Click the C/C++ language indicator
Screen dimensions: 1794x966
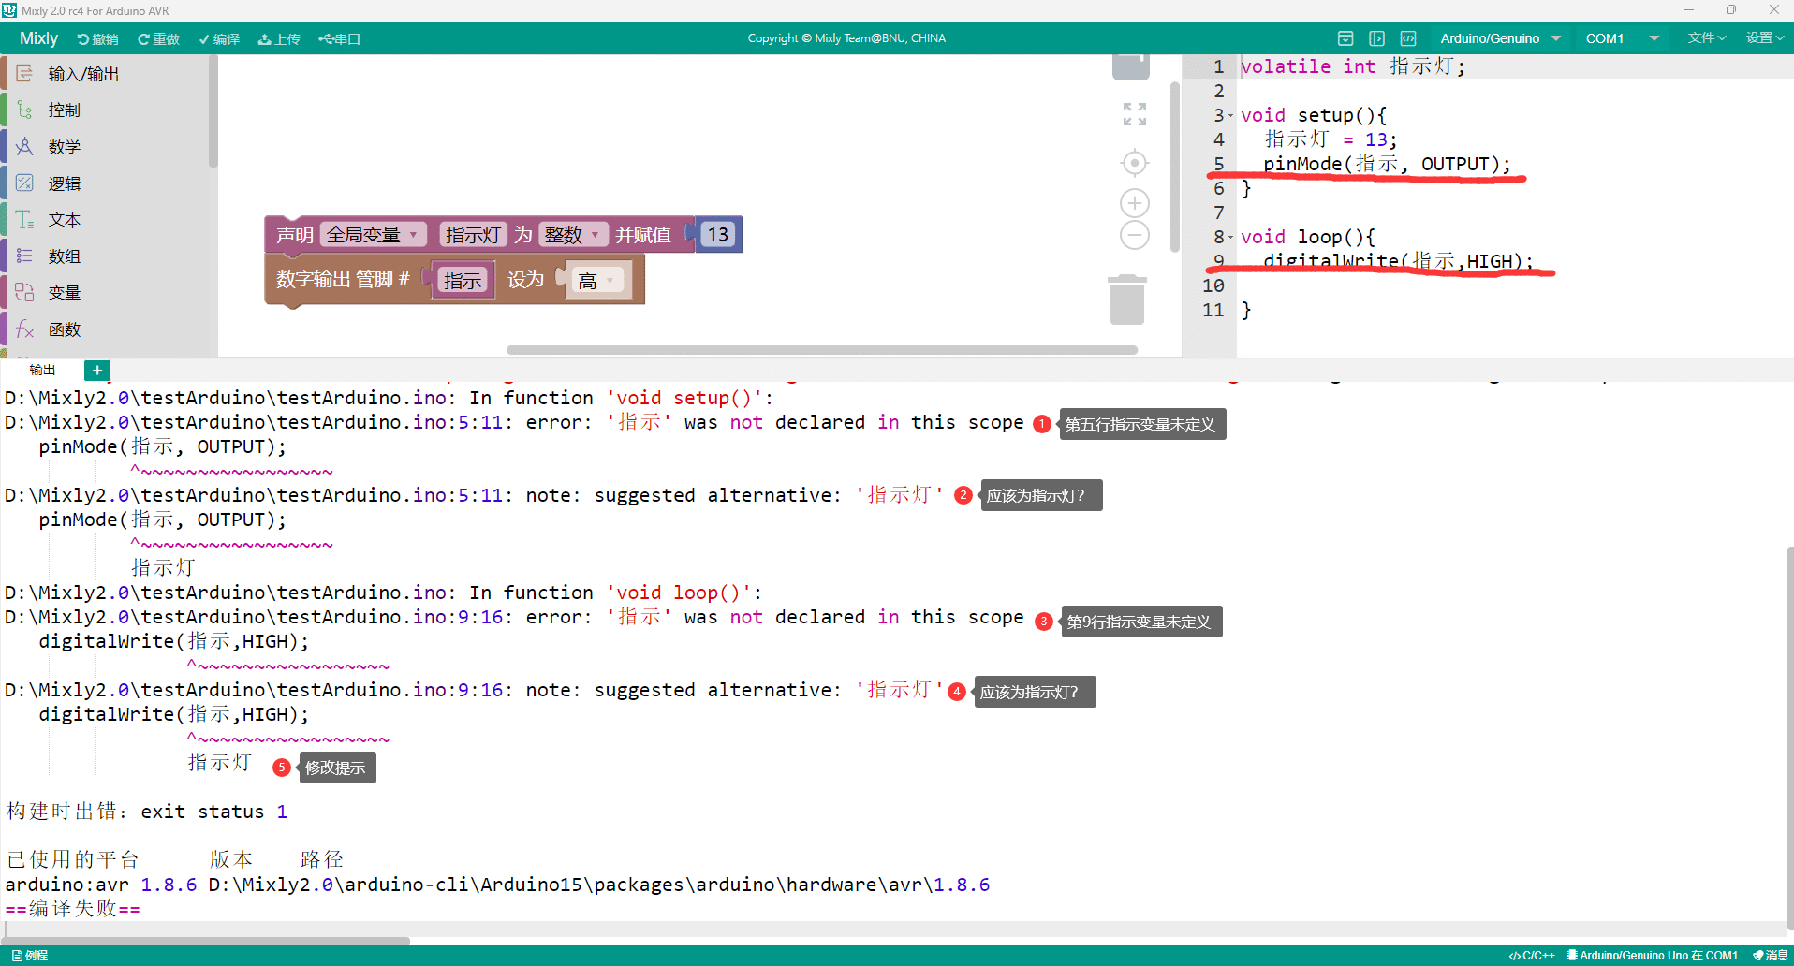click(1532, 956)
